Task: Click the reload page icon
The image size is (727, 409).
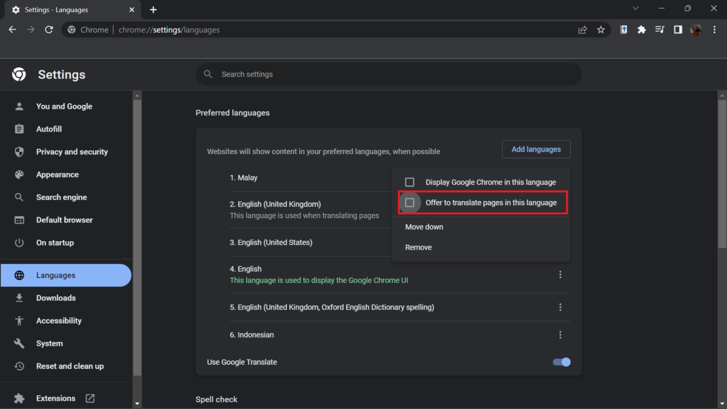Action: coord(49,30)
